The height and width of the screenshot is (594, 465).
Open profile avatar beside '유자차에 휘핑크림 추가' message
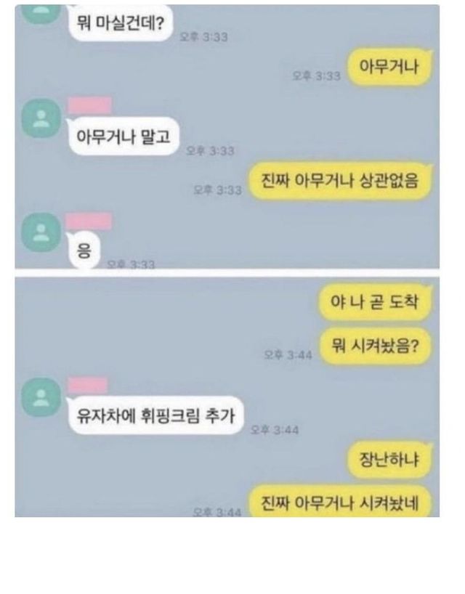click(41, 397)
